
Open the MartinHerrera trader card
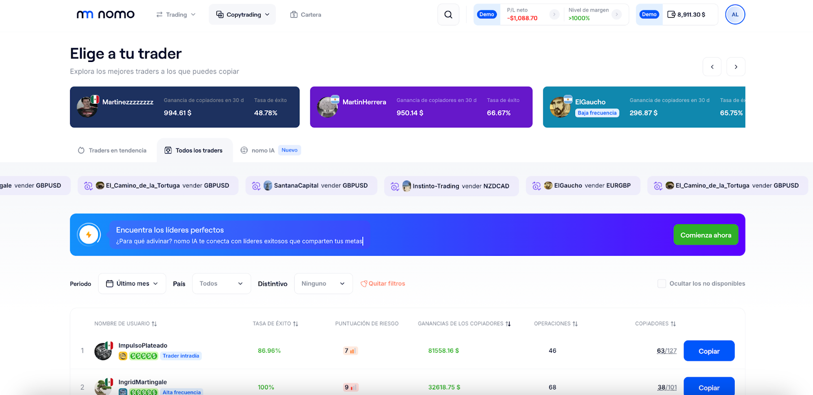coord(421,107)
